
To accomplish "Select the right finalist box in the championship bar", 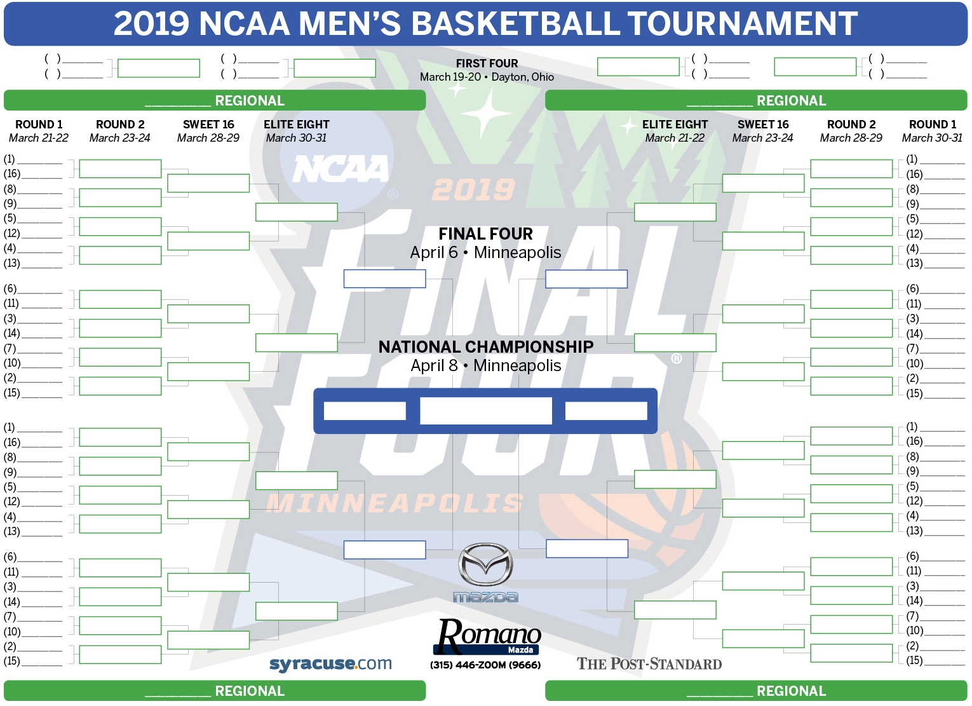I will coord(606,411).
